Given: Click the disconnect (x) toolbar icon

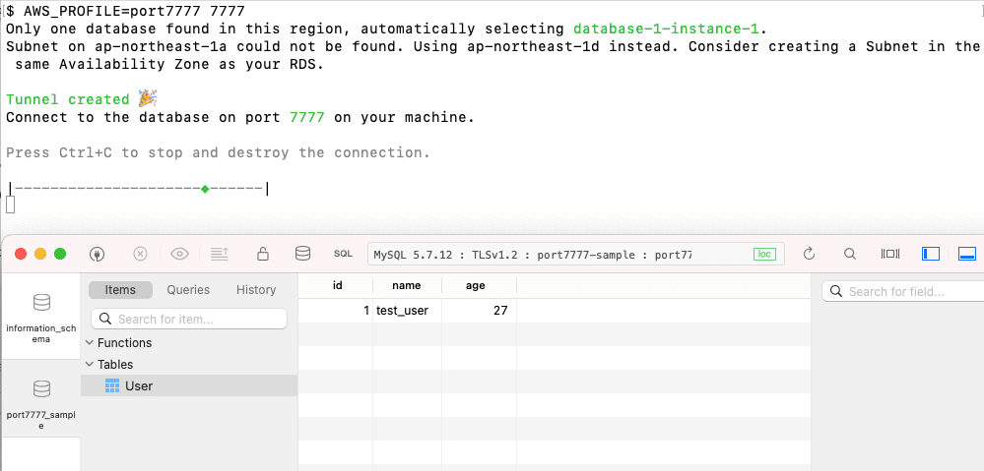Looking at the screenshot, I should (140, 254).
